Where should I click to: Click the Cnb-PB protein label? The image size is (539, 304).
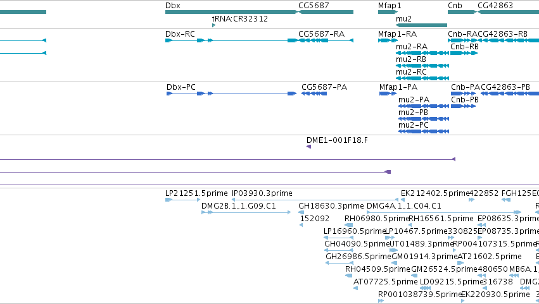coord(465,100)
